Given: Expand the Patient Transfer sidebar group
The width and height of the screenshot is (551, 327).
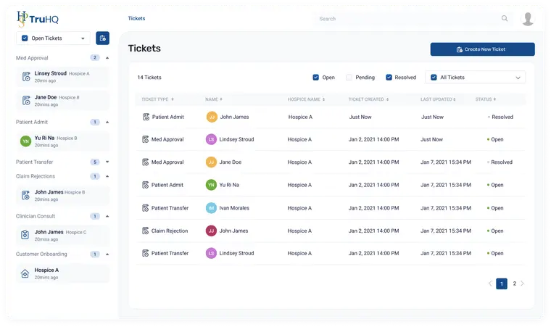Looking at the screenshot, I should click(107, 162).
